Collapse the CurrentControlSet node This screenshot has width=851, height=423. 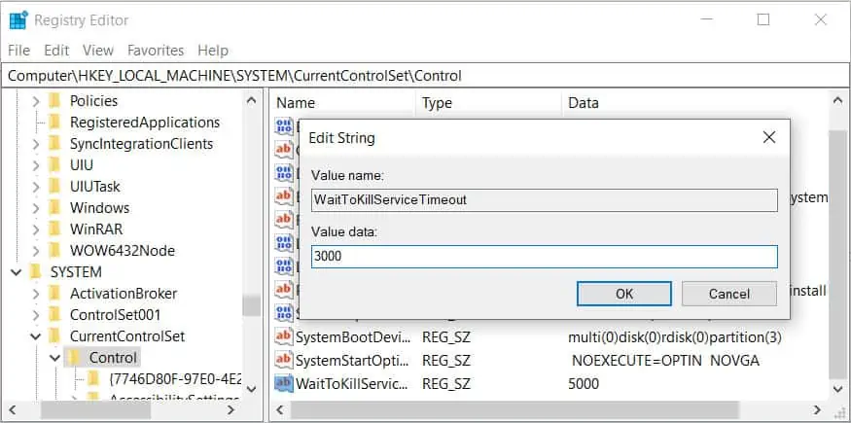(36, 336)
